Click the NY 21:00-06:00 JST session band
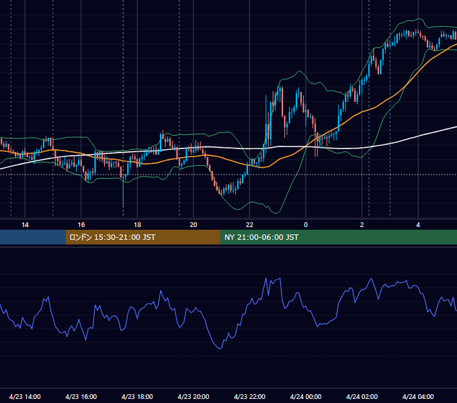Viewport: 457px width, 403px height. tap(338, 237)
